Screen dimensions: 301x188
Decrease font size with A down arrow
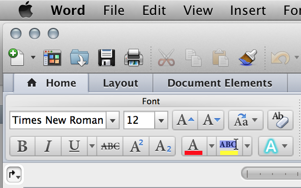pos(211,120)
